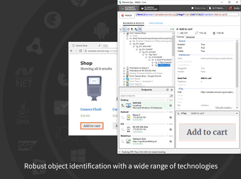241x179 pixels.
Task: Refresh the Endpoints list
Action: coord(167,90)
